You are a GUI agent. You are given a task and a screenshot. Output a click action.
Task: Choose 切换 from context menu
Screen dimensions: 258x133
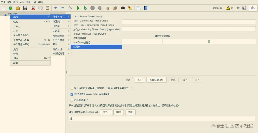pos(31,58)
